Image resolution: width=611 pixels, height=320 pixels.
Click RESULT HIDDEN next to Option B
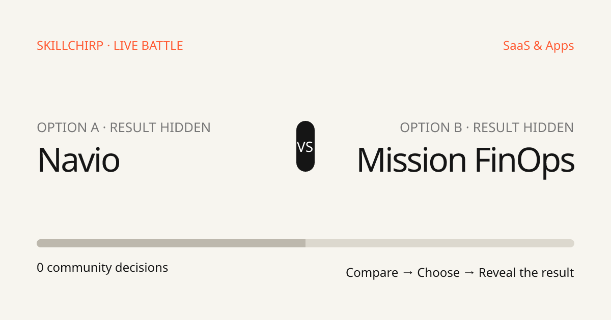coord(523,127)
